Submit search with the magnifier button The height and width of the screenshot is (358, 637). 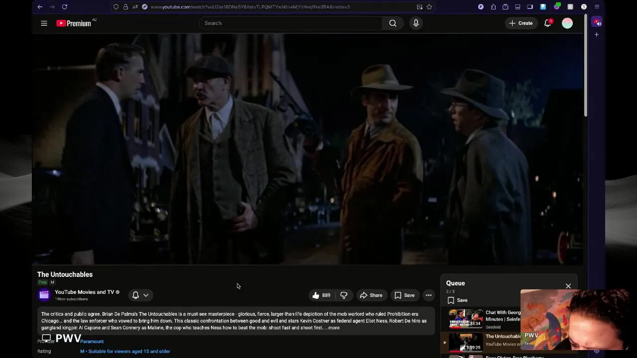[x=393, y=23]
